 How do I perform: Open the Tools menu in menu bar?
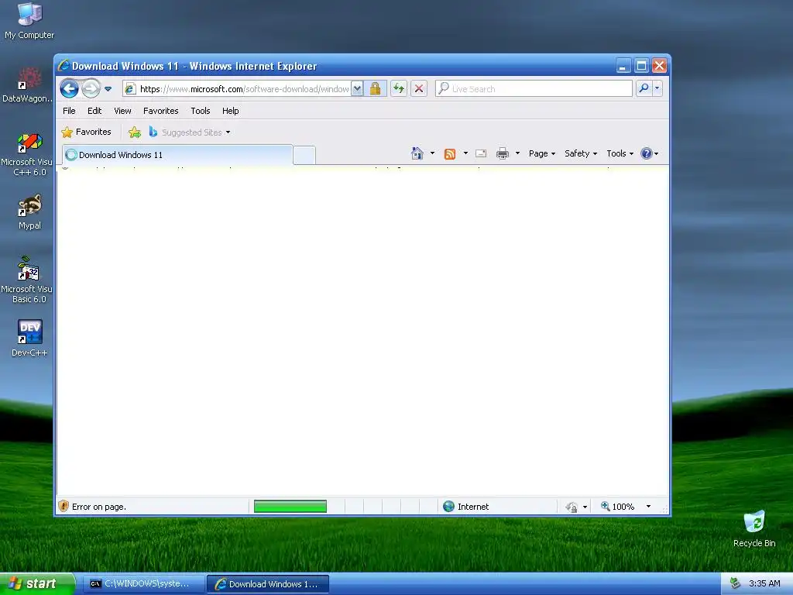(x=201, y=111)
